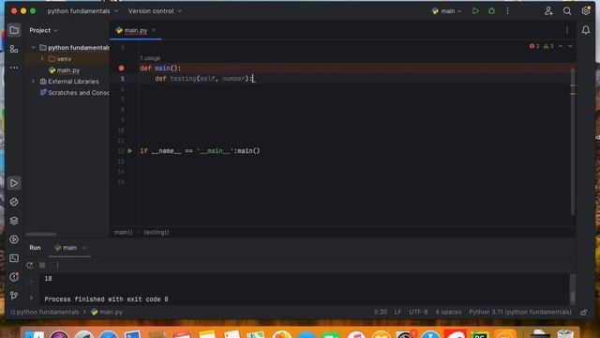Image resolution: width=600 pixels, height=338 pixels.
Task: Click the Process finished console output line
Action: point(106,300)
